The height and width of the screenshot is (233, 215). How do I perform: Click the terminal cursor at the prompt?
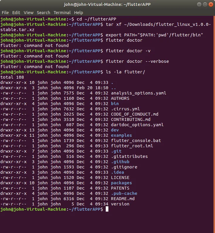[107, 209]
